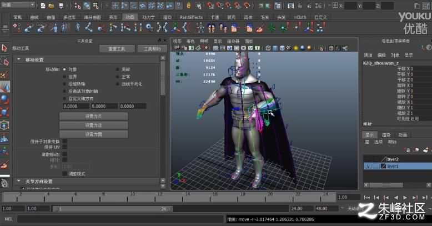
Task: Click the MEL command line input
Action: pyautogui.click(x=120, y=219)
